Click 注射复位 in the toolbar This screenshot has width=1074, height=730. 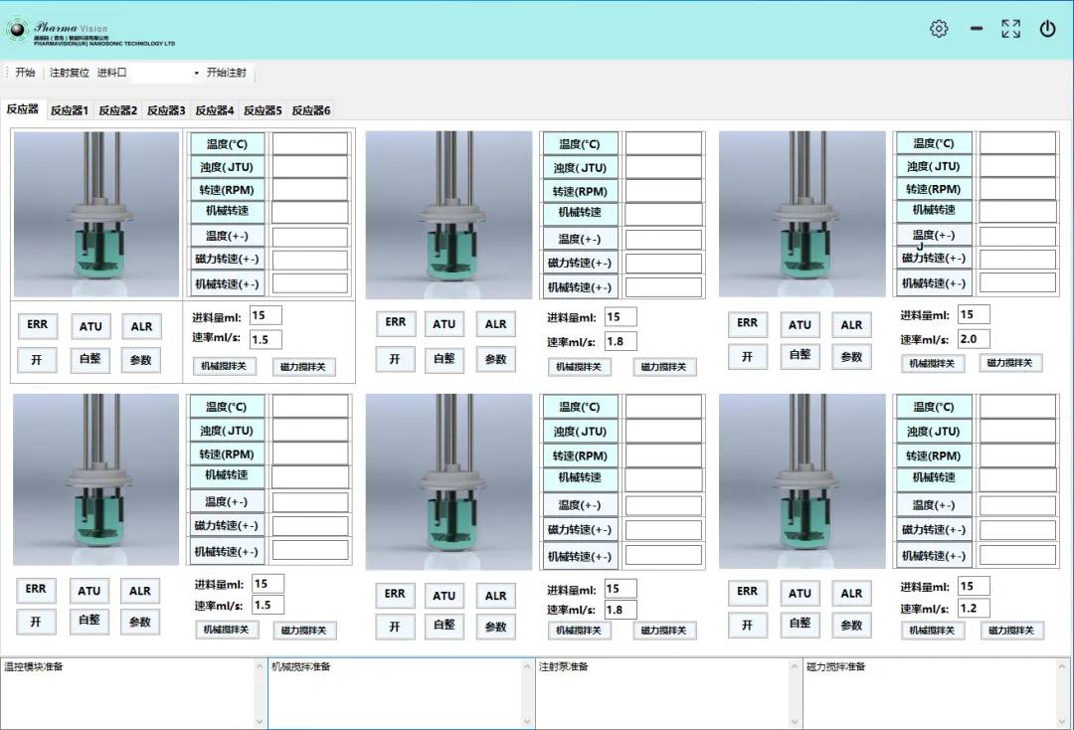pyautogui.click(x=70, y=73)
